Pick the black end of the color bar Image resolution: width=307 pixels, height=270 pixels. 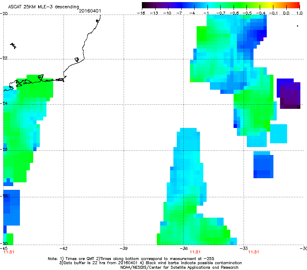[144, 5]
